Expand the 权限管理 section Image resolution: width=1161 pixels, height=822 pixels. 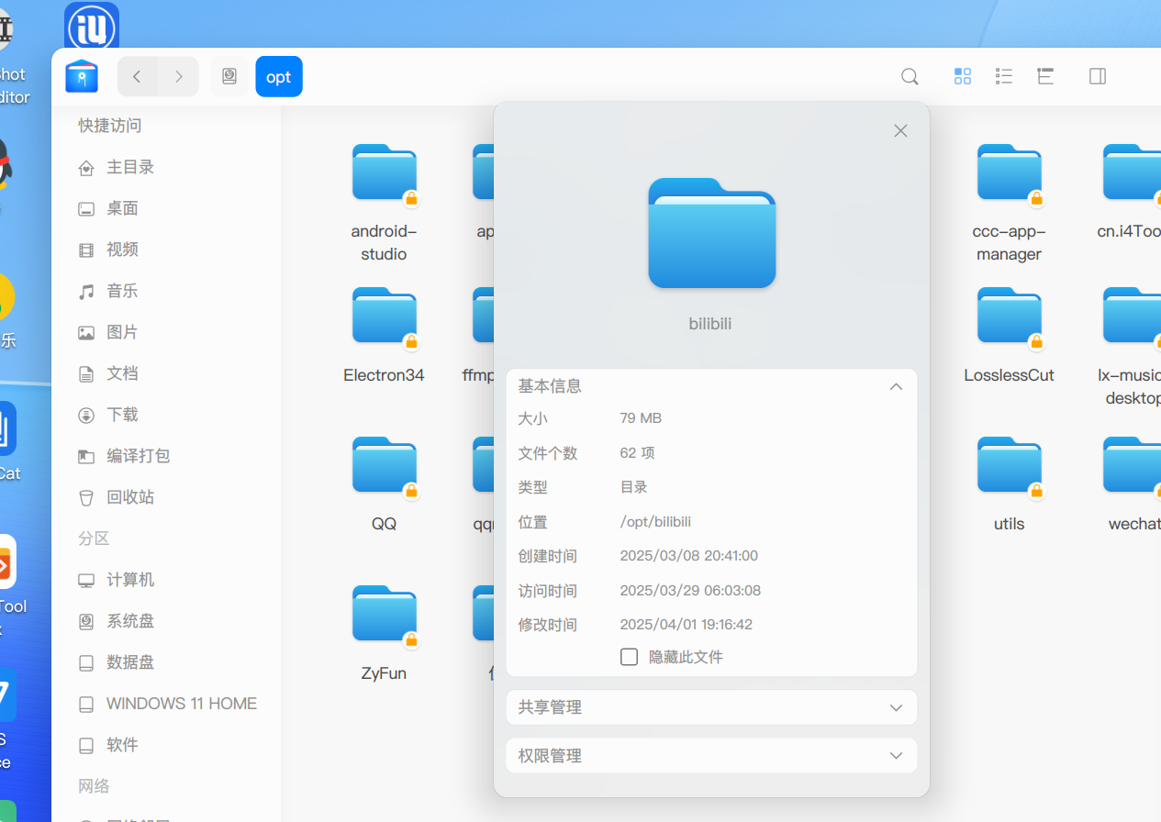tap(711, 756)
